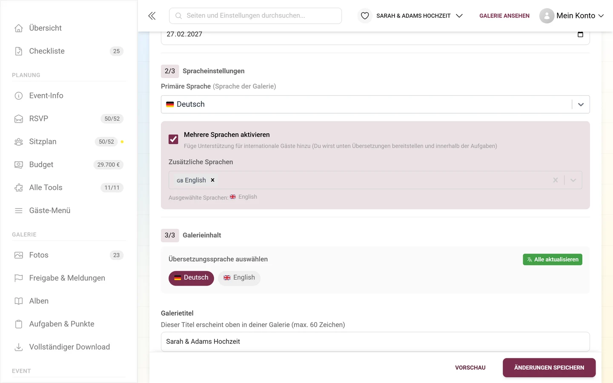Clear all additional languages

pos(556,180)
